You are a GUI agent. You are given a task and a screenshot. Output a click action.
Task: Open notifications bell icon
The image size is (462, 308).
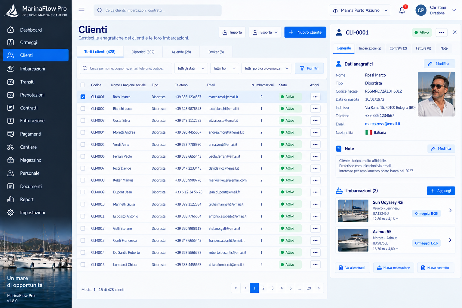[x=402, y=10]
